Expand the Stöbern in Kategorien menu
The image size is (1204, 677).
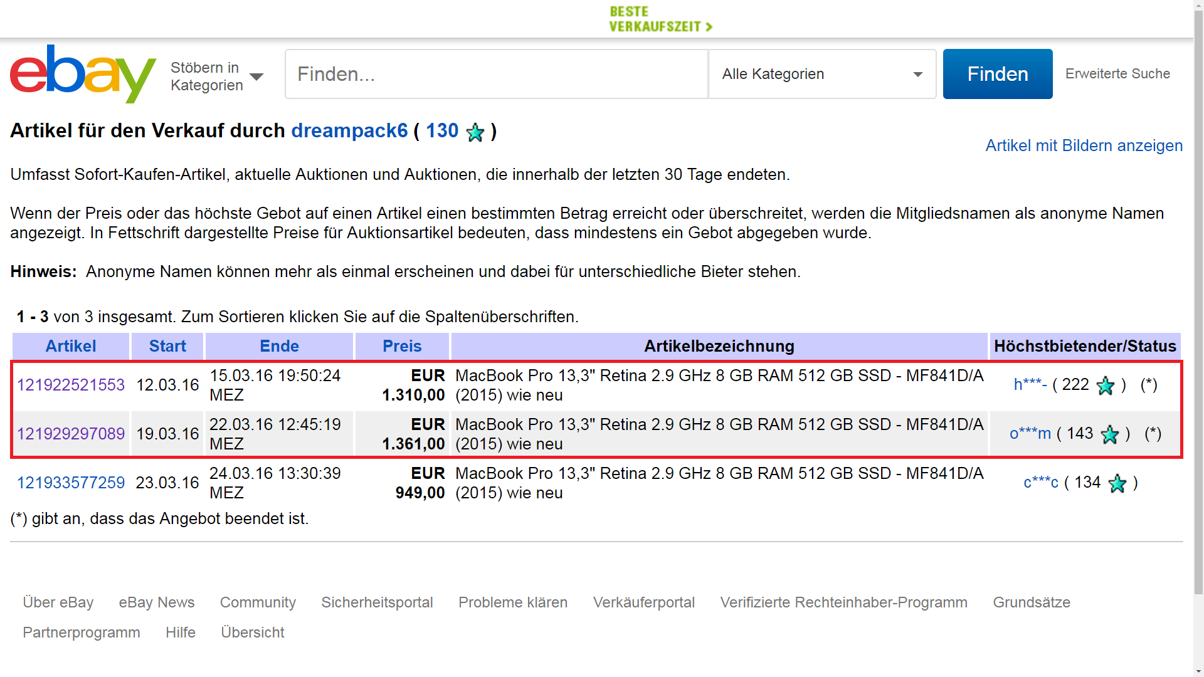pyautogui.click(x=217, y=76)
